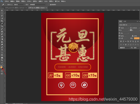Open the Image menu

pyautogui.click(x=18, y=1)
